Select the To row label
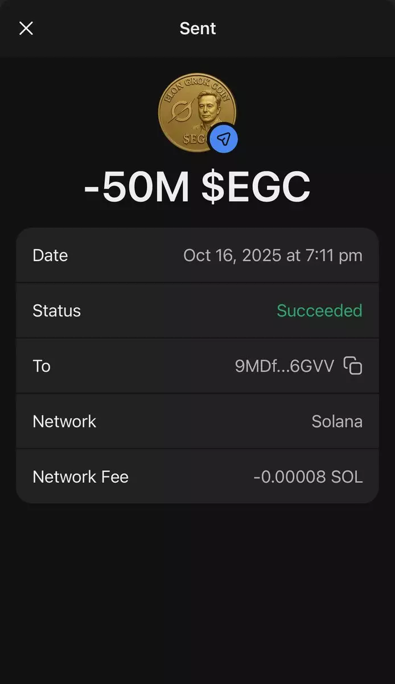This screenshot has height=684, width=395. (x=42, y=366)
